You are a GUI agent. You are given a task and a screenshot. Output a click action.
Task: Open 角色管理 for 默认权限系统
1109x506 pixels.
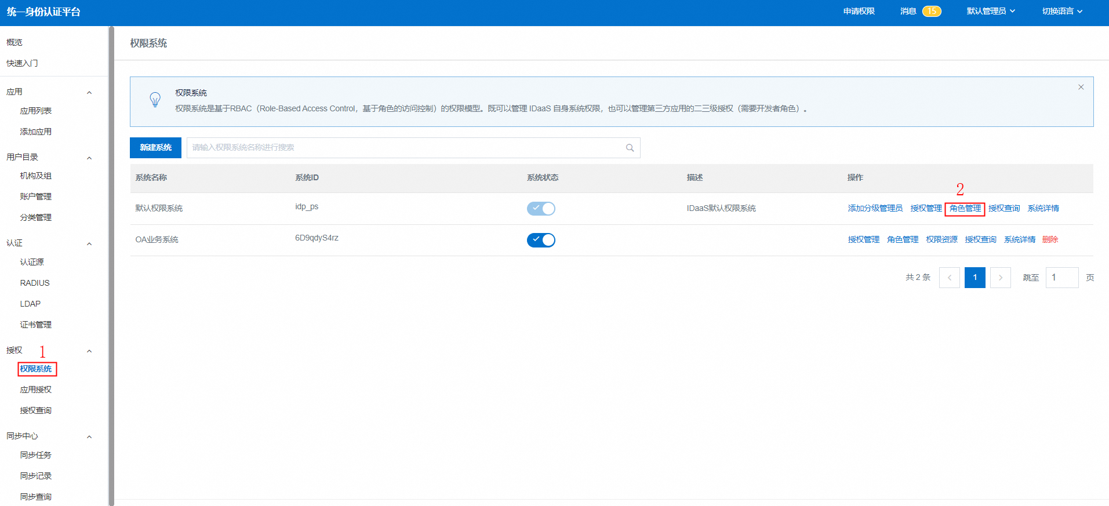click(965, 209)
